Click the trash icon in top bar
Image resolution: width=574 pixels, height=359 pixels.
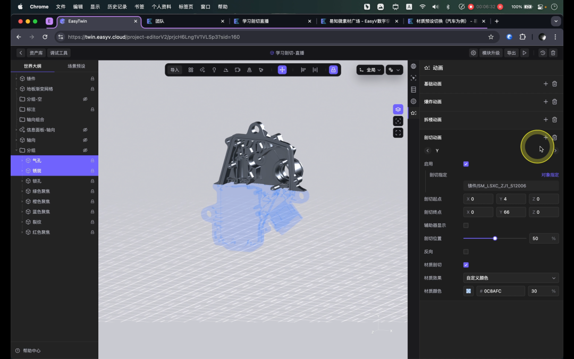click(553, 53)
